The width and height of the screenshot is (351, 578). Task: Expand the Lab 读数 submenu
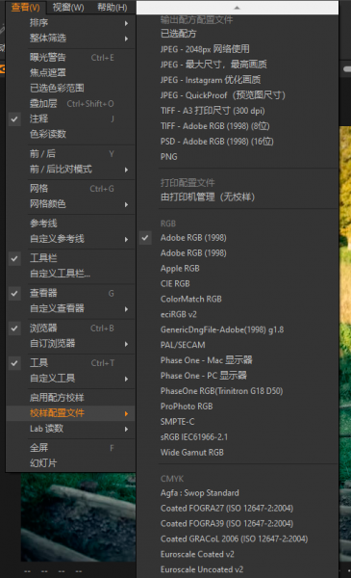(x=71, y=429)
